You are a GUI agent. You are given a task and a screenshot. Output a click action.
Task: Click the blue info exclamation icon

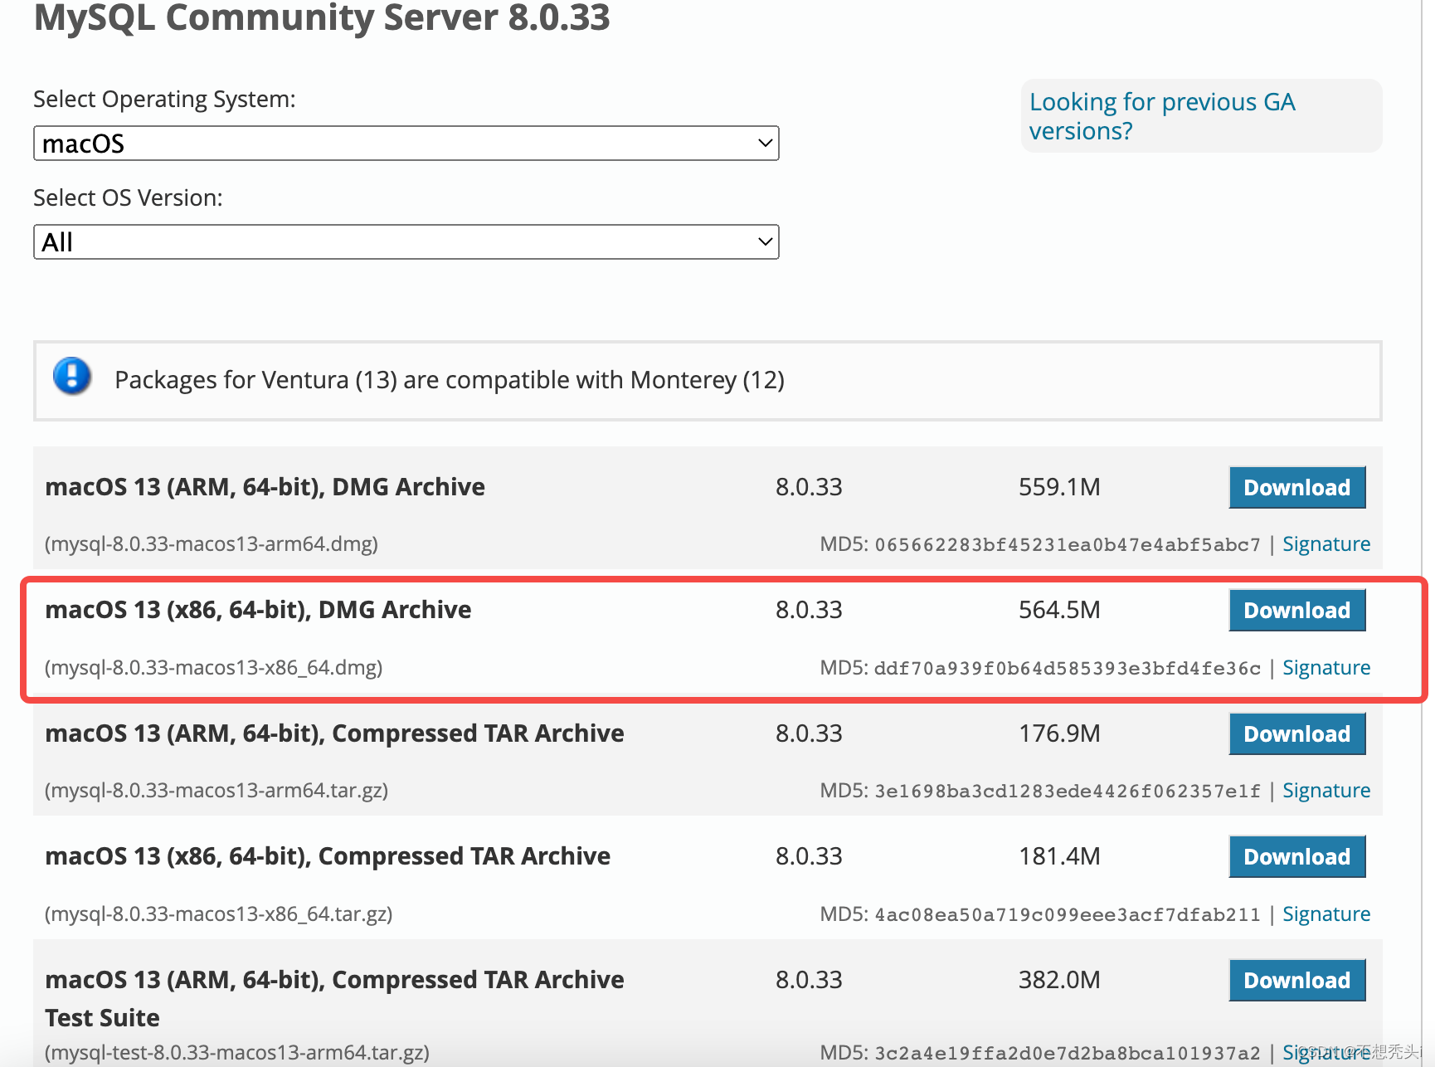(72, 377)
